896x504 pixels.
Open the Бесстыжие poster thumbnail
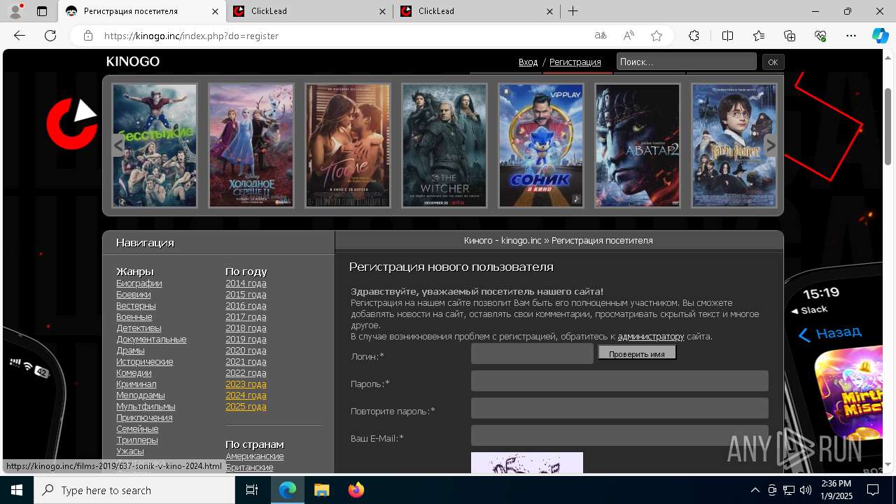[x=155, y=146]
